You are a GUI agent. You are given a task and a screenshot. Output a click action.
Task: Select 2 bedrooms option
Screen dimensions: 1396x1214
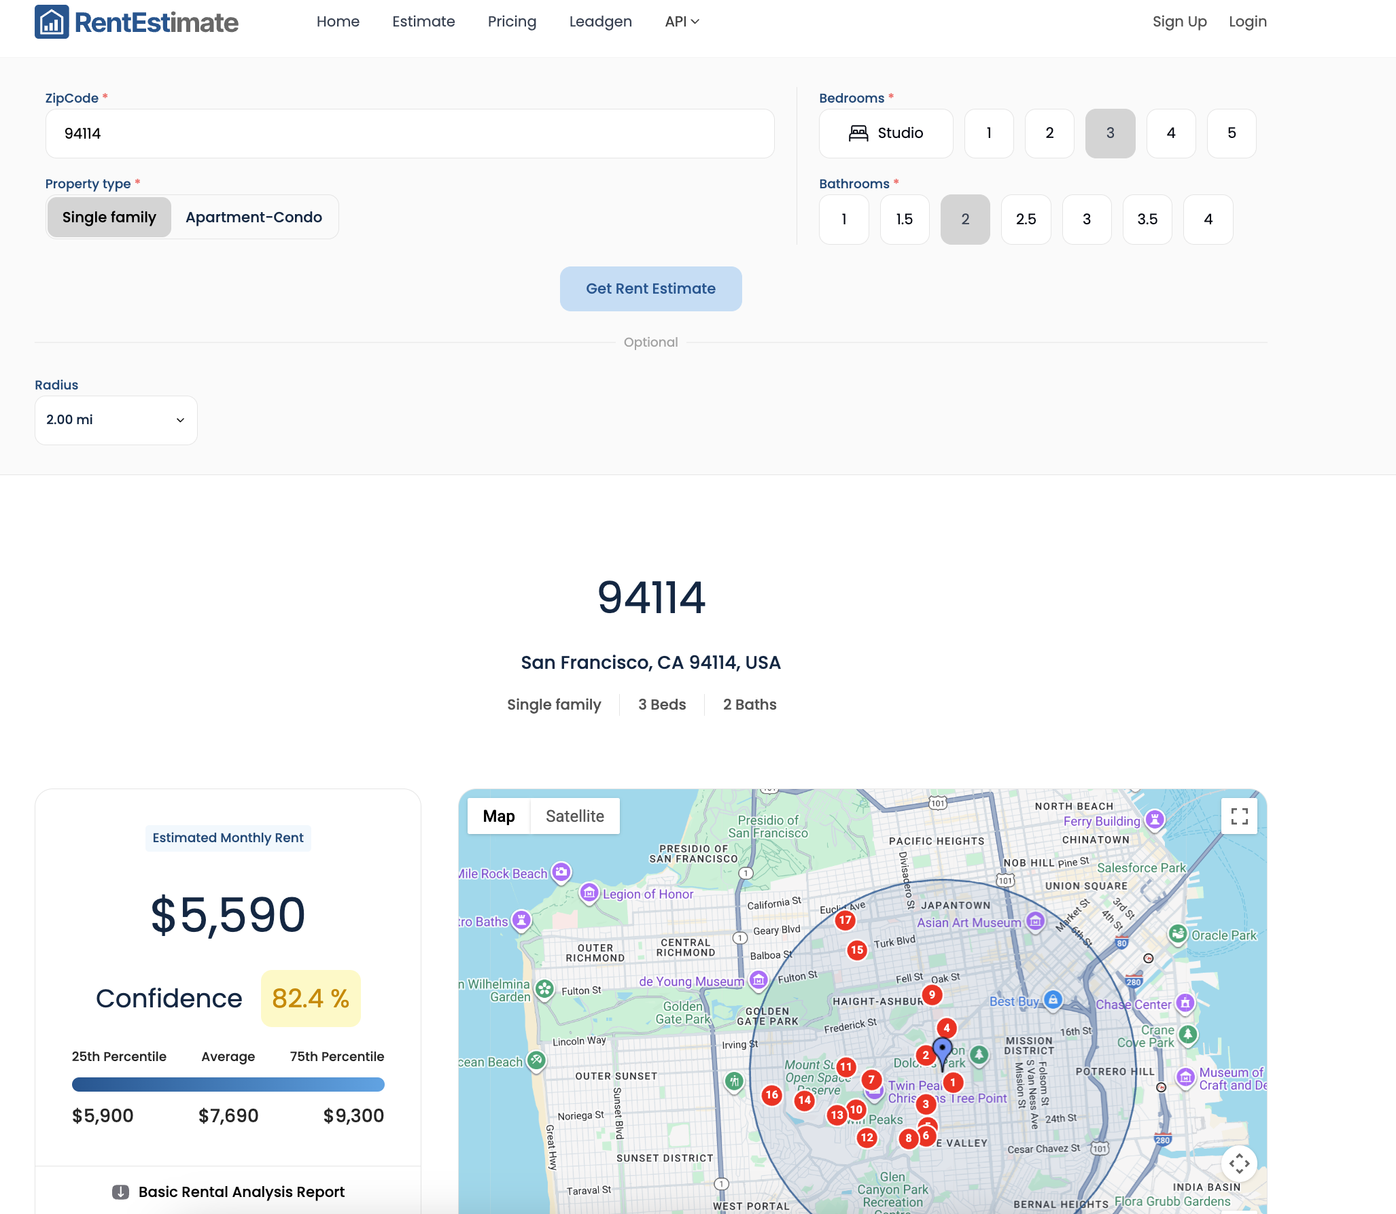(1049, 134)
